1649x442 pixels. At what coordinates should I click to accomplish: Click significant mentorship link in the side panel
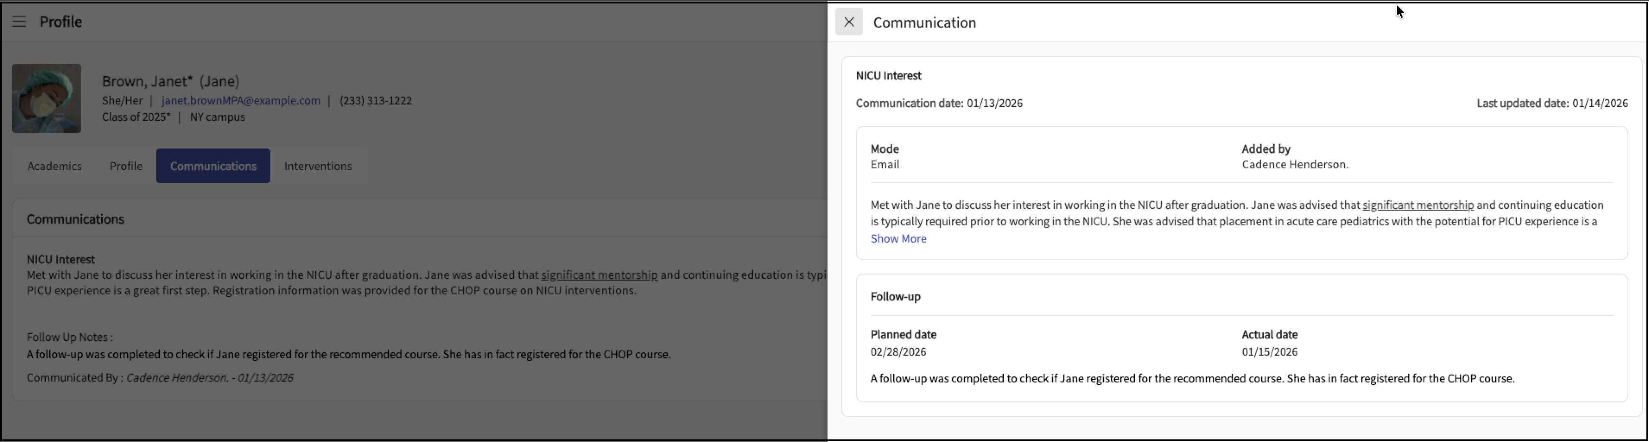tap(1418, 205)
